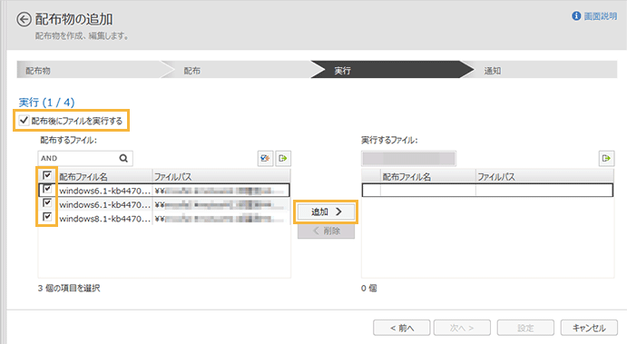Click the キャンセル button
The height and width of the screenshot is (344, 627).
tap(589, 328)
